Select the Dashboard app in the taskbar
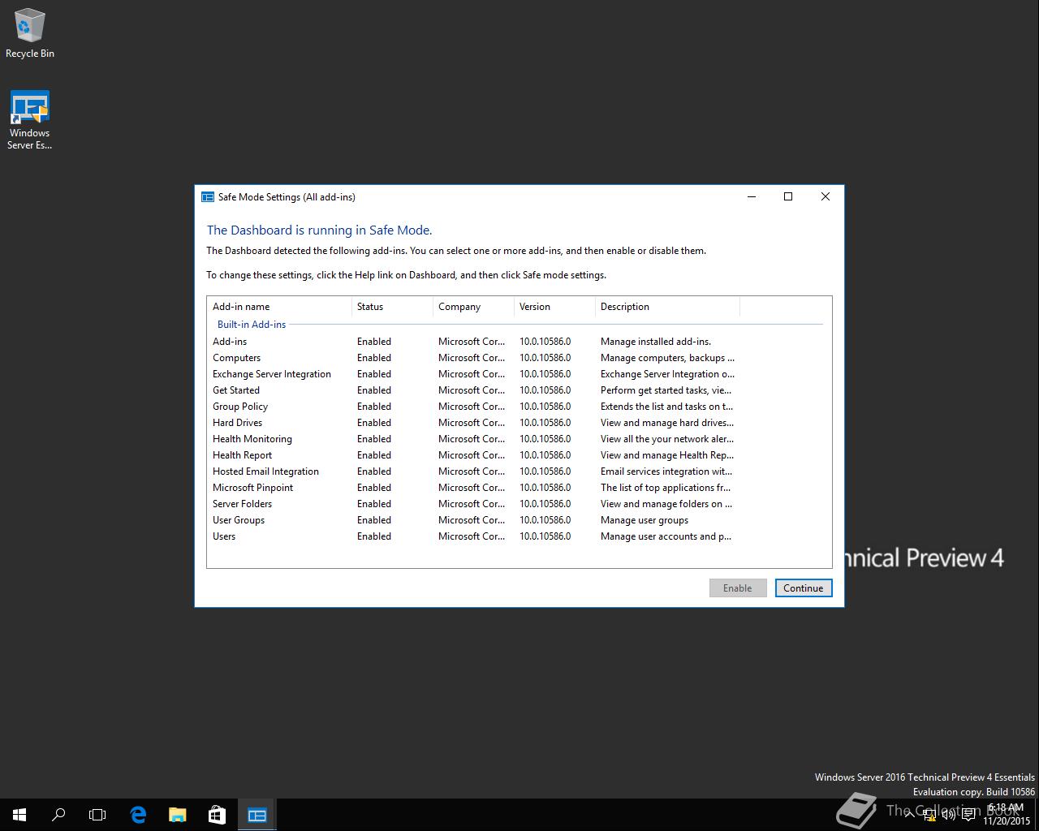 click(x=257, y=815)
